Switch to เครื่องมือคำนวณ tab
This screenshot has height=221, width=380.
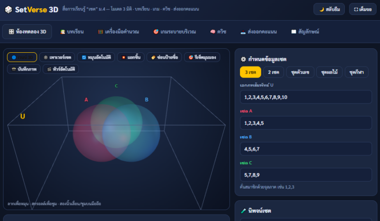(118, 32)
